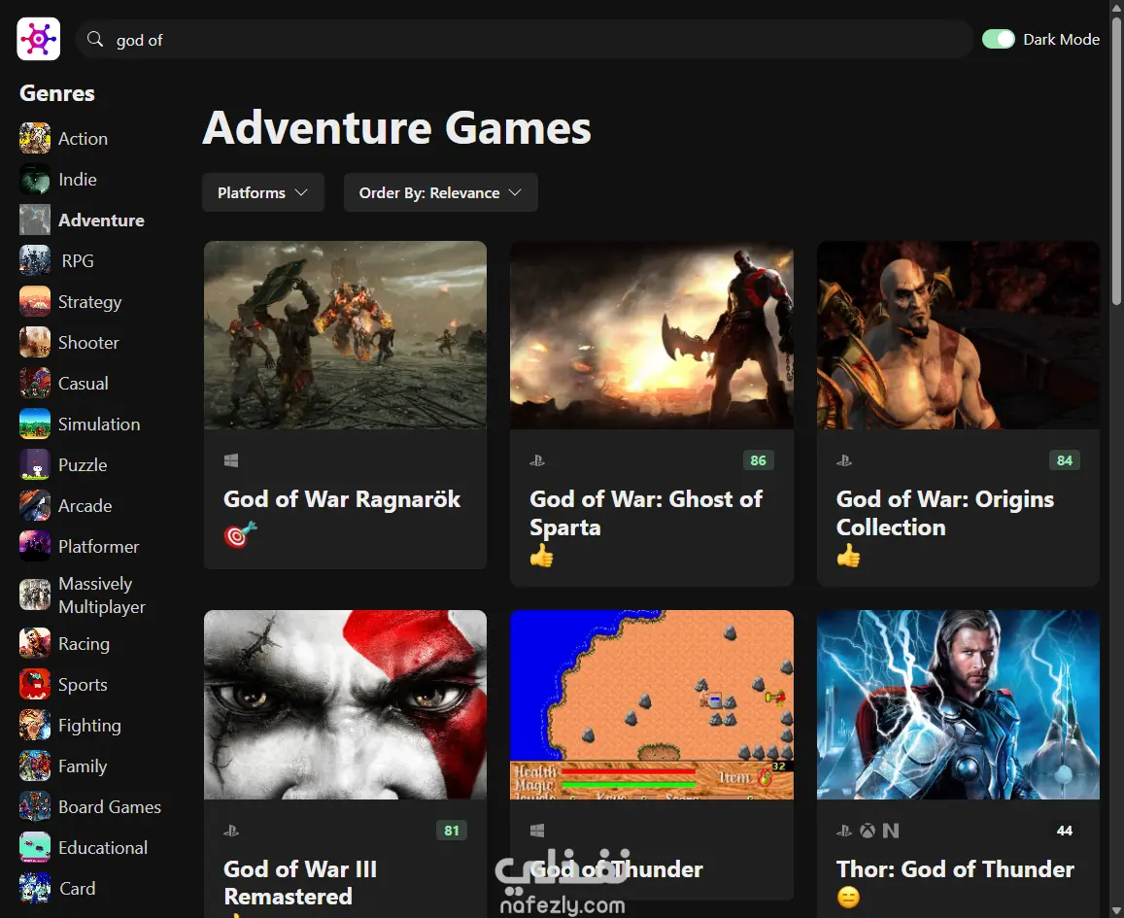Open the Platforms dropdown

pos(263,192)
